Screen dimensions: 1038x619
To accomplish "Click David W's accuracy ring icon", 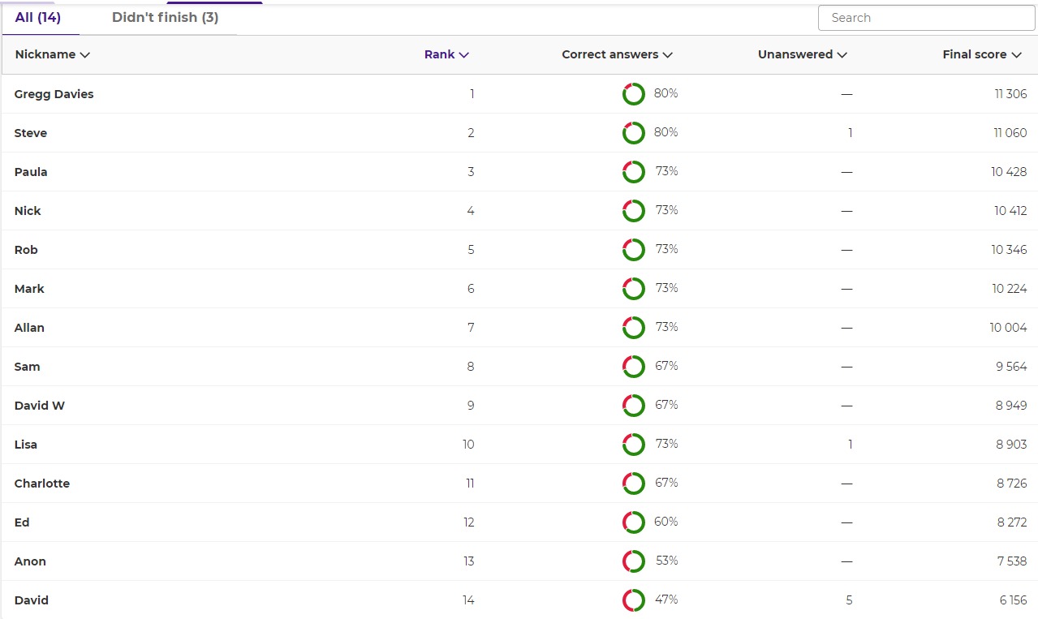I will pos(634,406).
